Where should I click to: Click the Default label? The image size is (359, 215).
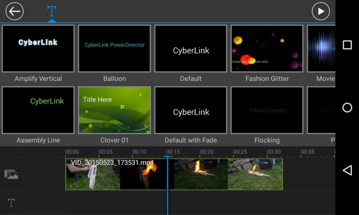click(x=191, y=78)
